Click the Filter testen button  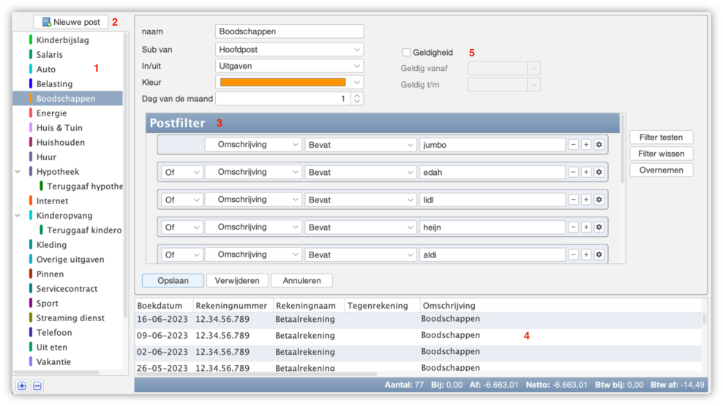(661, 138)
